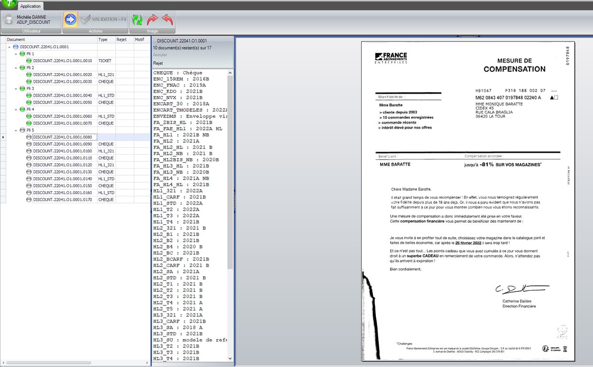
Task: Select document DISCOUNT.22041.O1.0001.0120
Action: pos(63,165)
